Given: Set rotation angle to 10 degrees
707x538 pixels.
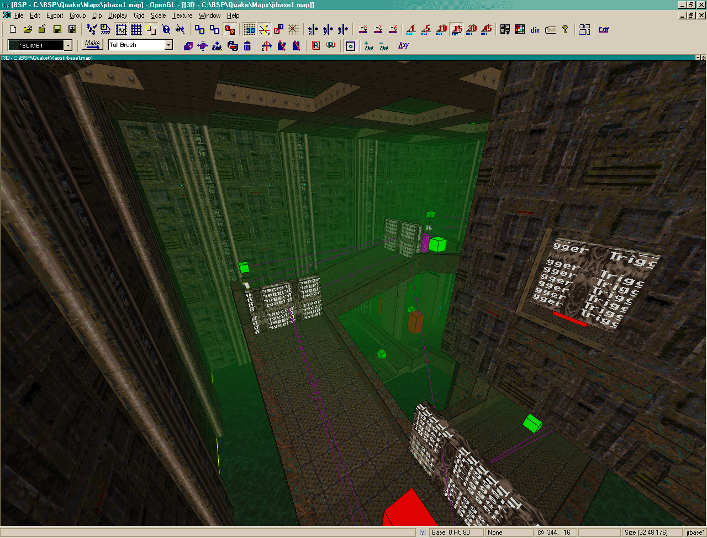Looking at the screenshot, I should tap(441, 29).
